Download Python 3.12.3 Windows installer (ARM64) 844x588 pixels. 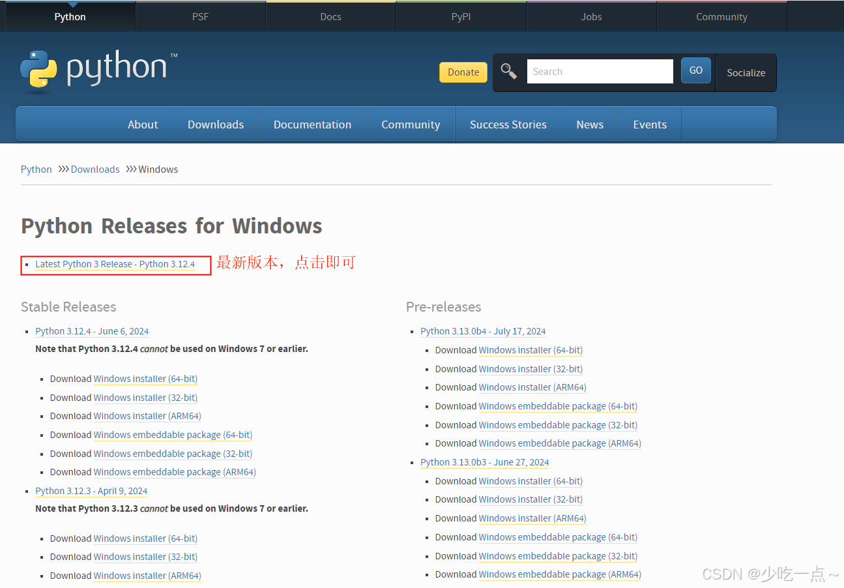[x=147, y=576]
